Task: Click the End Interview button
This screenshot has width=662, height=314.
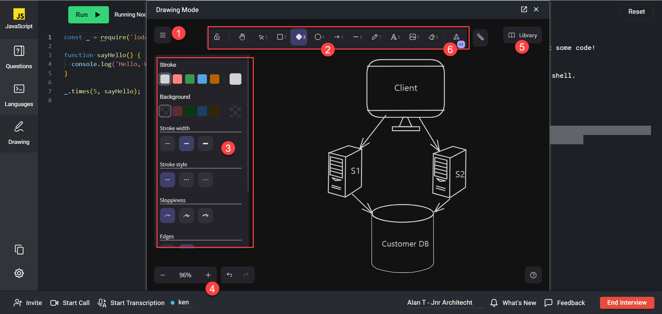Action: 627,303
